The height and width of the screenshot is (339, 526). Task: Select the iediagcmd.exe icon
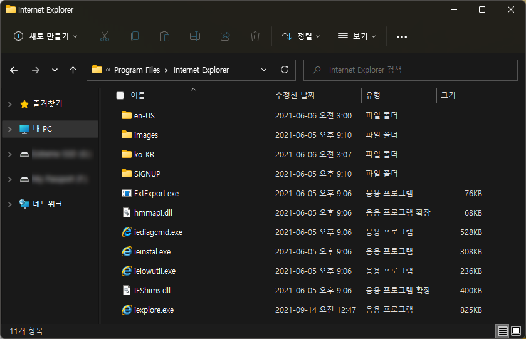pos(127,232)
